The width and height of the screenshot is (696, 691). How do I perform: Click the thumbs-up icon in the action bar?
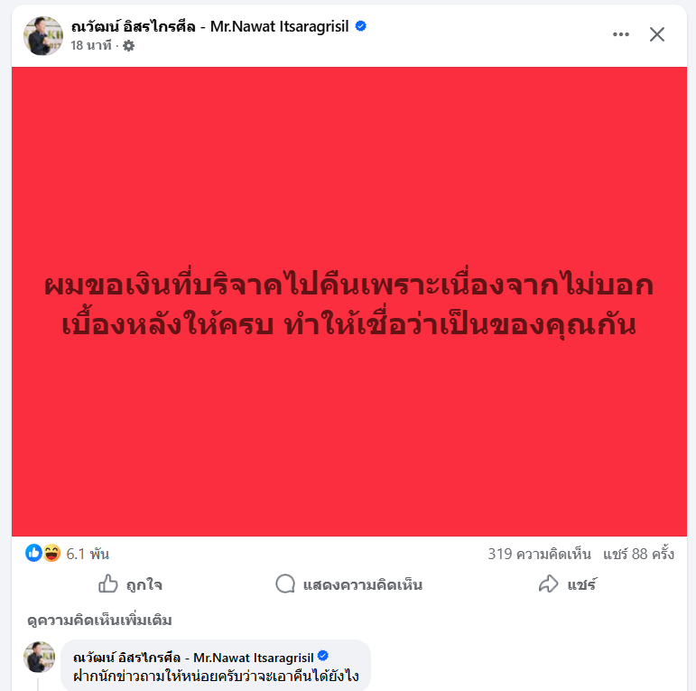(107, 584)
